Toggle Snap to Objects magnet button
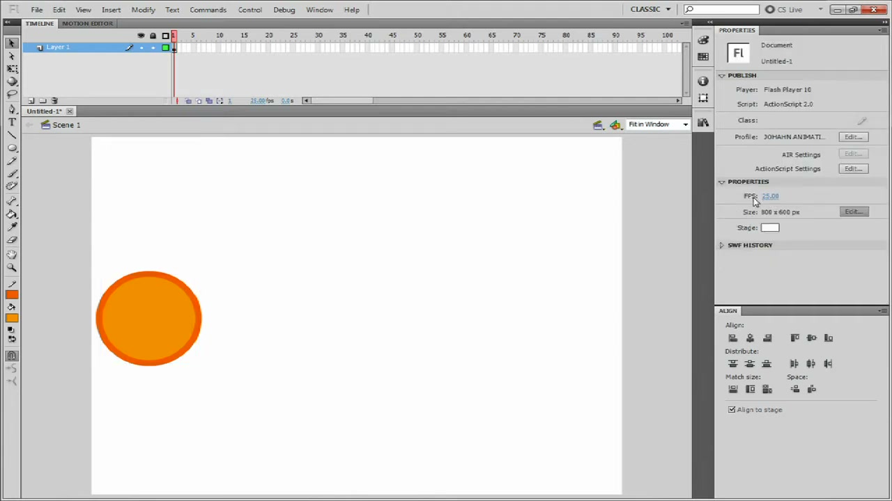Screen dimensions: 892x501 click(x=12, y=356)
